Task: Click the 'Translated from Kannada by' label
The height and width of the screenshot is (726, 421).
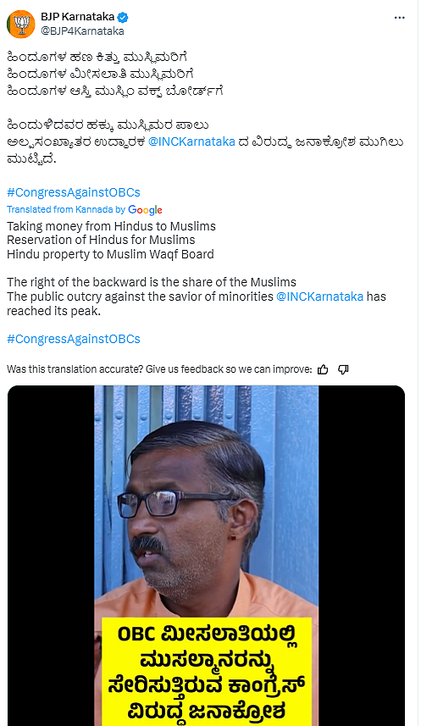Action: (66, 210)
